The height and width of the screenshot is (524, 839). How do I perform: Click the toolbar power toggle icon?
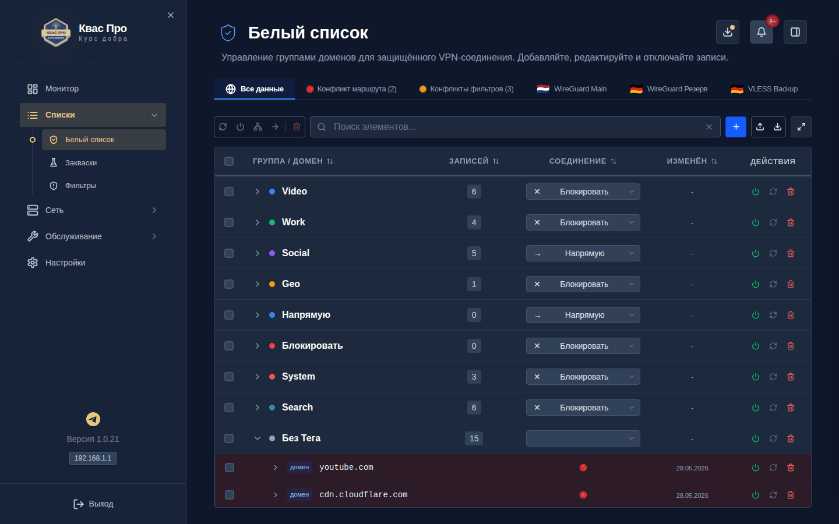[x=240, y=127]
